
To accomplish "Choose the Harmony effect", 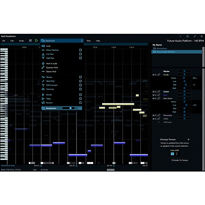I will click(43, 89).
